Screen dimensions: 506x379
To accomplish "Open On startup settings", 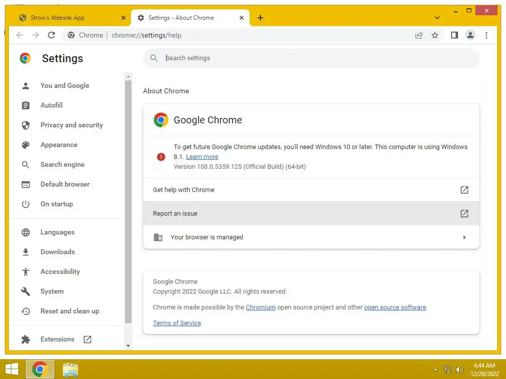I will (x=57, y=204).
